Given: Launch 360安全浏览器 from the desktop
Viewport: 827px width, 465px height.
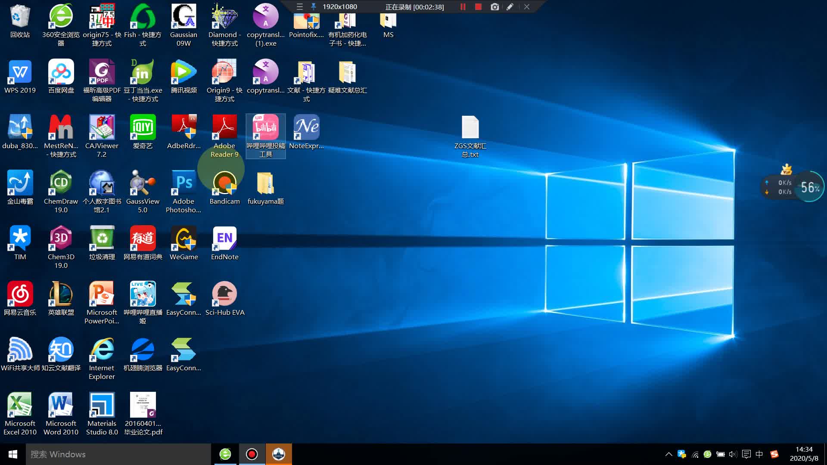Looking at the screenshot, I should click(61, 16).
